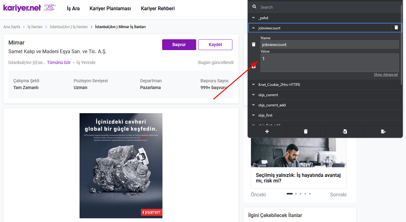
Task: Click the magnifier icon in cookie search
Action: click(254, 7)
